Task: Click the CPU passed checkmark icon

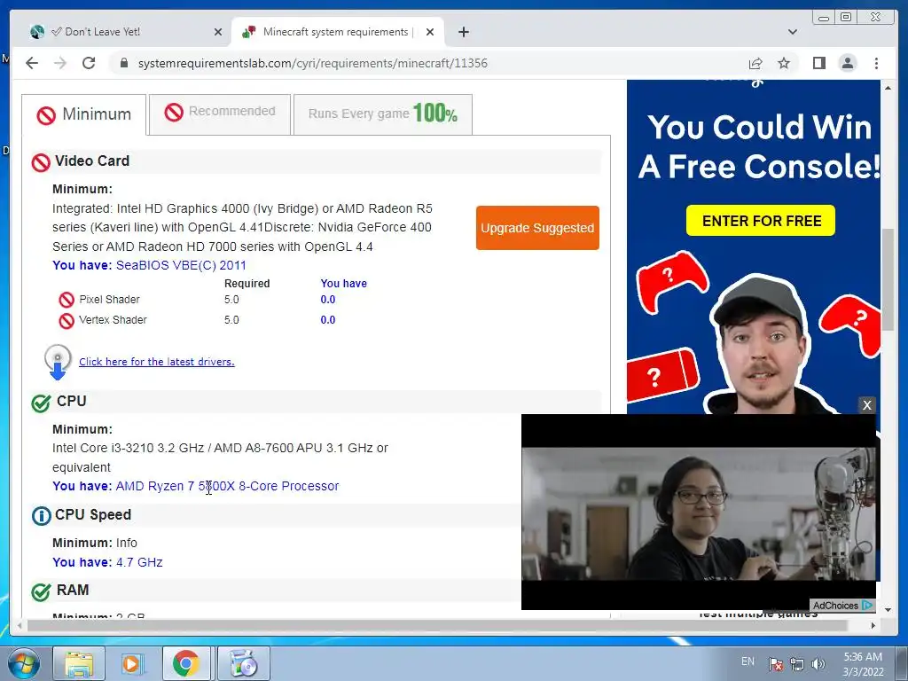Action: (41, 403)
